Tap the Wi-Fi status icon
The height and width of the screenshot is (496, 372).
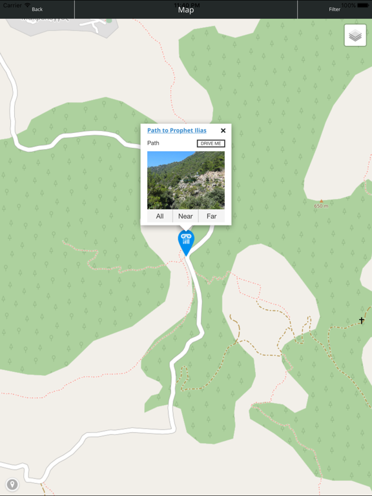point(28,5)
